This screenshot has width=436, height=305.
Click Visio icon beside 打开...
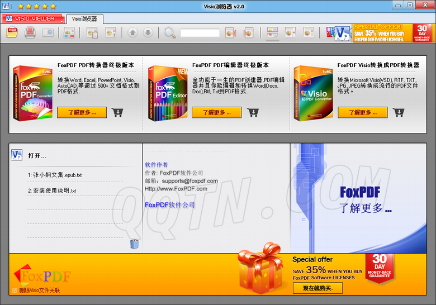(x=17, y=155)
